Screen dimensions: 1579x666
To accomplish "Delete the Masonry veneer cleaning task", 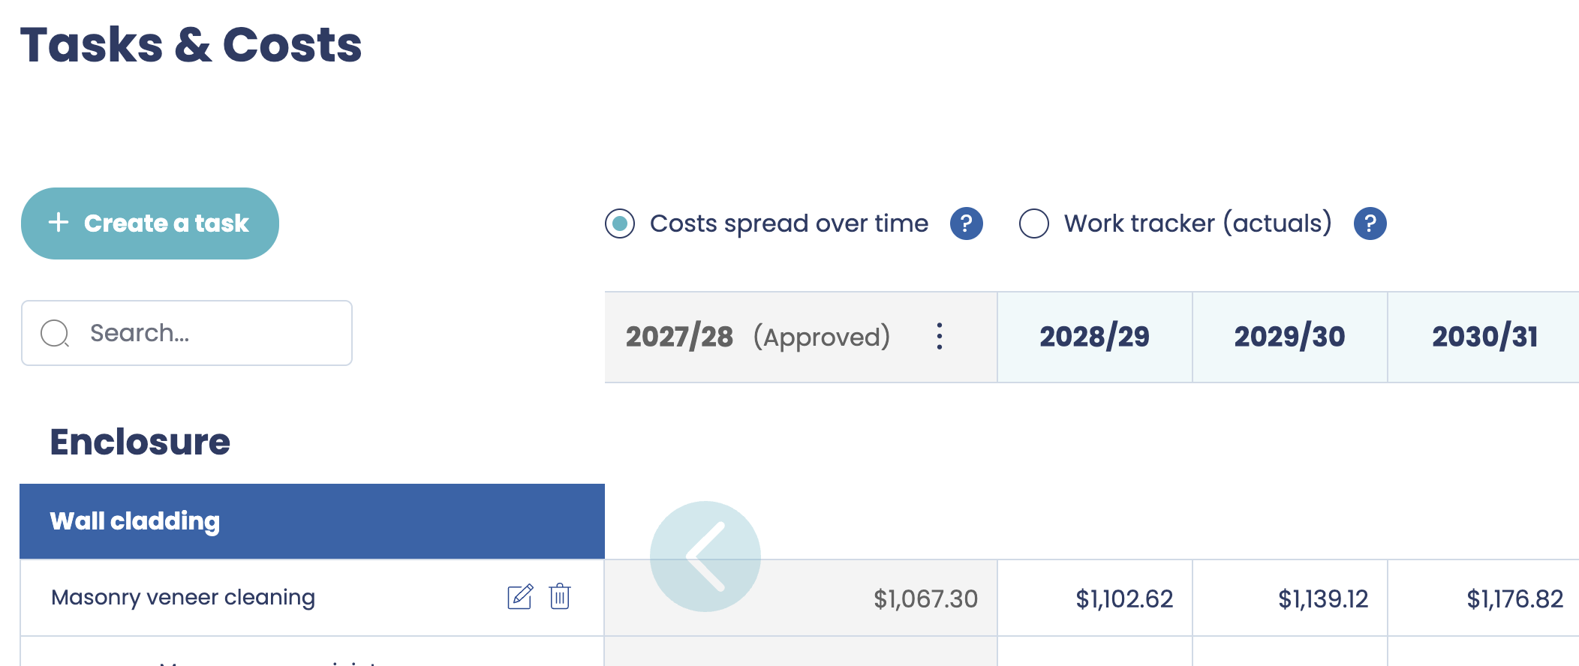I will [x=560, y=597].
